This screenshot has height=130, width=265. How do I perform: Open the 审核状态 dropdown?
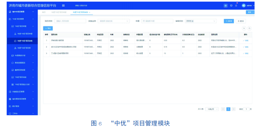click(x=201, y=21)
